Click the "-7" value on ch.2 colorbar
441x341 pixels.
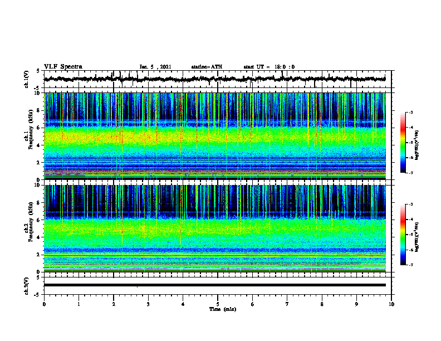tap(411, 265)
